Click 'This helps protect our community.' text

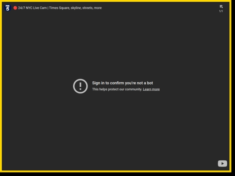coord(117,90)
